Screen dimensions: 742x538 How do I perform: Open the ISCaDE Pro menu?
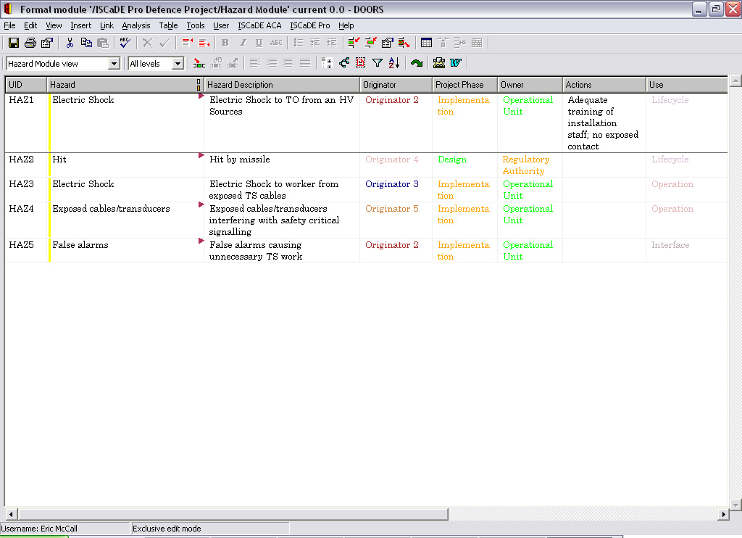point(310,25)
